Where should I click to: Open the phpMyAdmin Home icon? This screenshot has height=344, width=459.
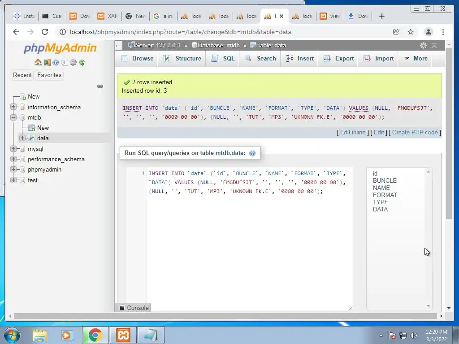pyautogui.click(x=38, y=62)
